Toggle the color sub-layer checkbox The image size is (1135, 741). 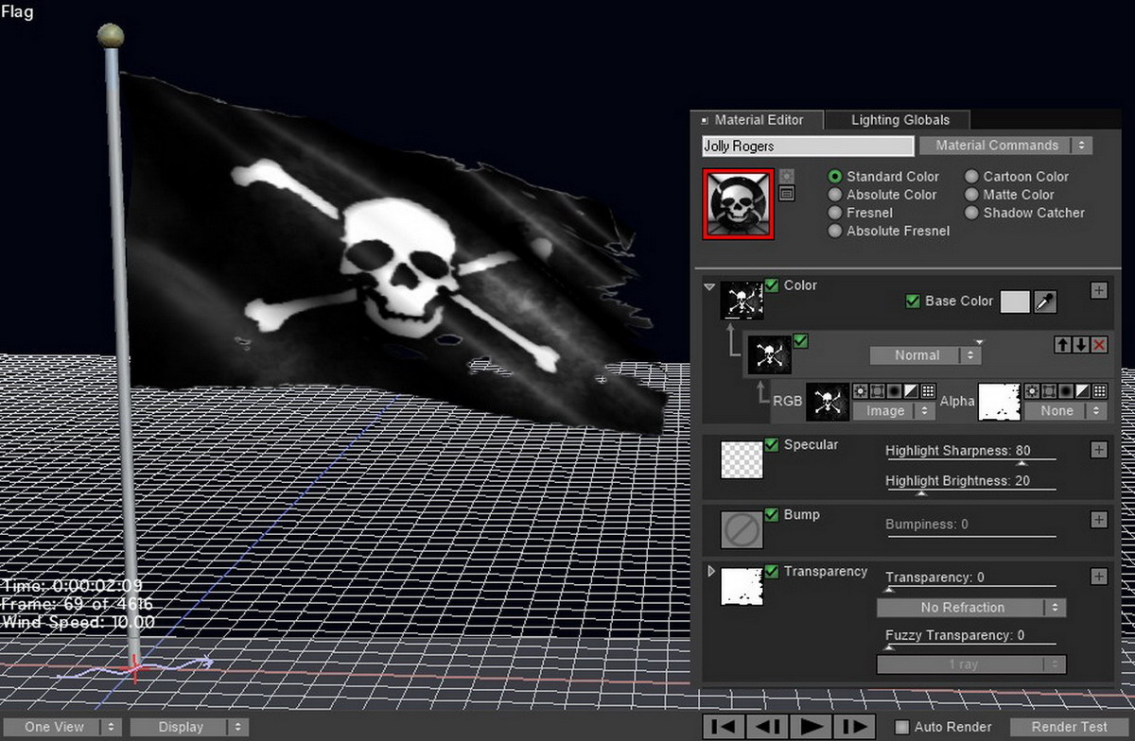pyautogui.click(x=801, y=340)
